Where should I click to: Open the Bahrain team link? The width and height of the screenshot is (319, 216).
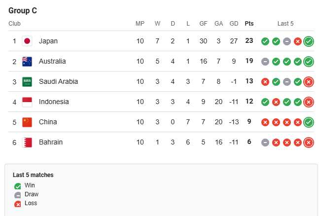coord(51,142)
